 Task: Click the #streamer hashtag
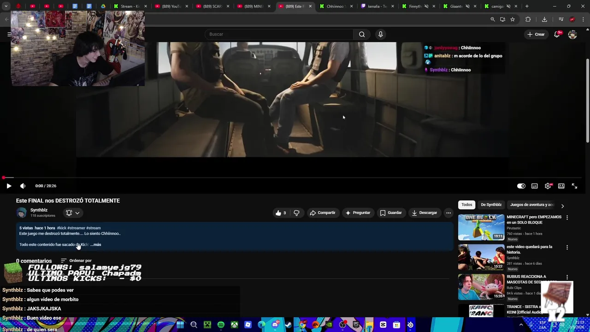76,228
